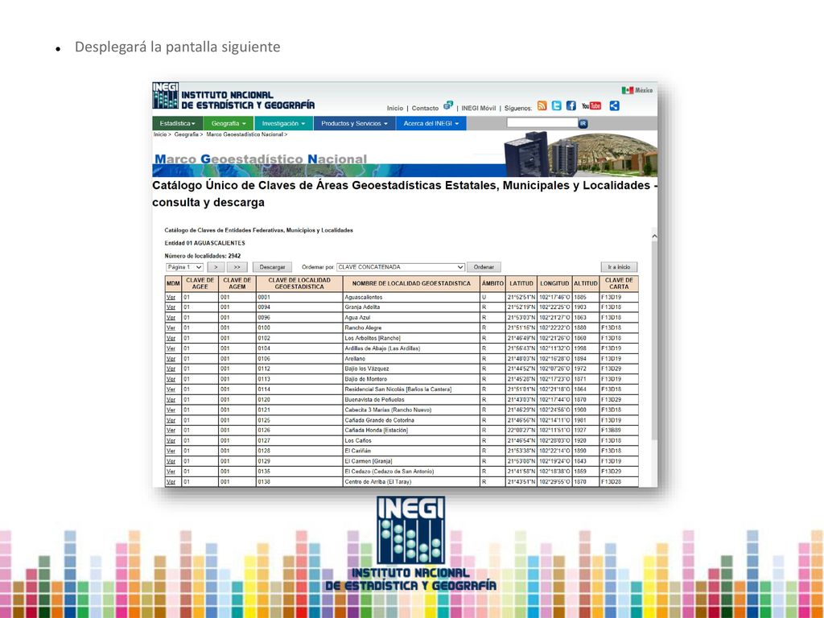The width and height of the screenshot is (824, 618).
Task: Click the Ir a inicio button
Action: [619, 267]
